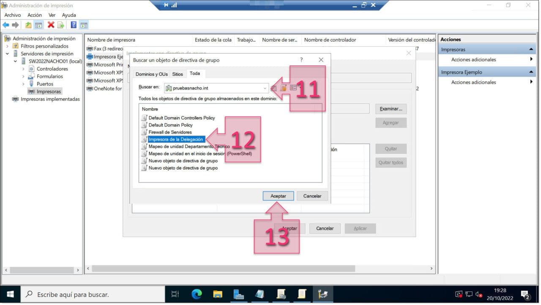This screenshot has width=541, height=305.
Task: Collapse the Servidores de impresión node
Action: [x=7, y=54]
